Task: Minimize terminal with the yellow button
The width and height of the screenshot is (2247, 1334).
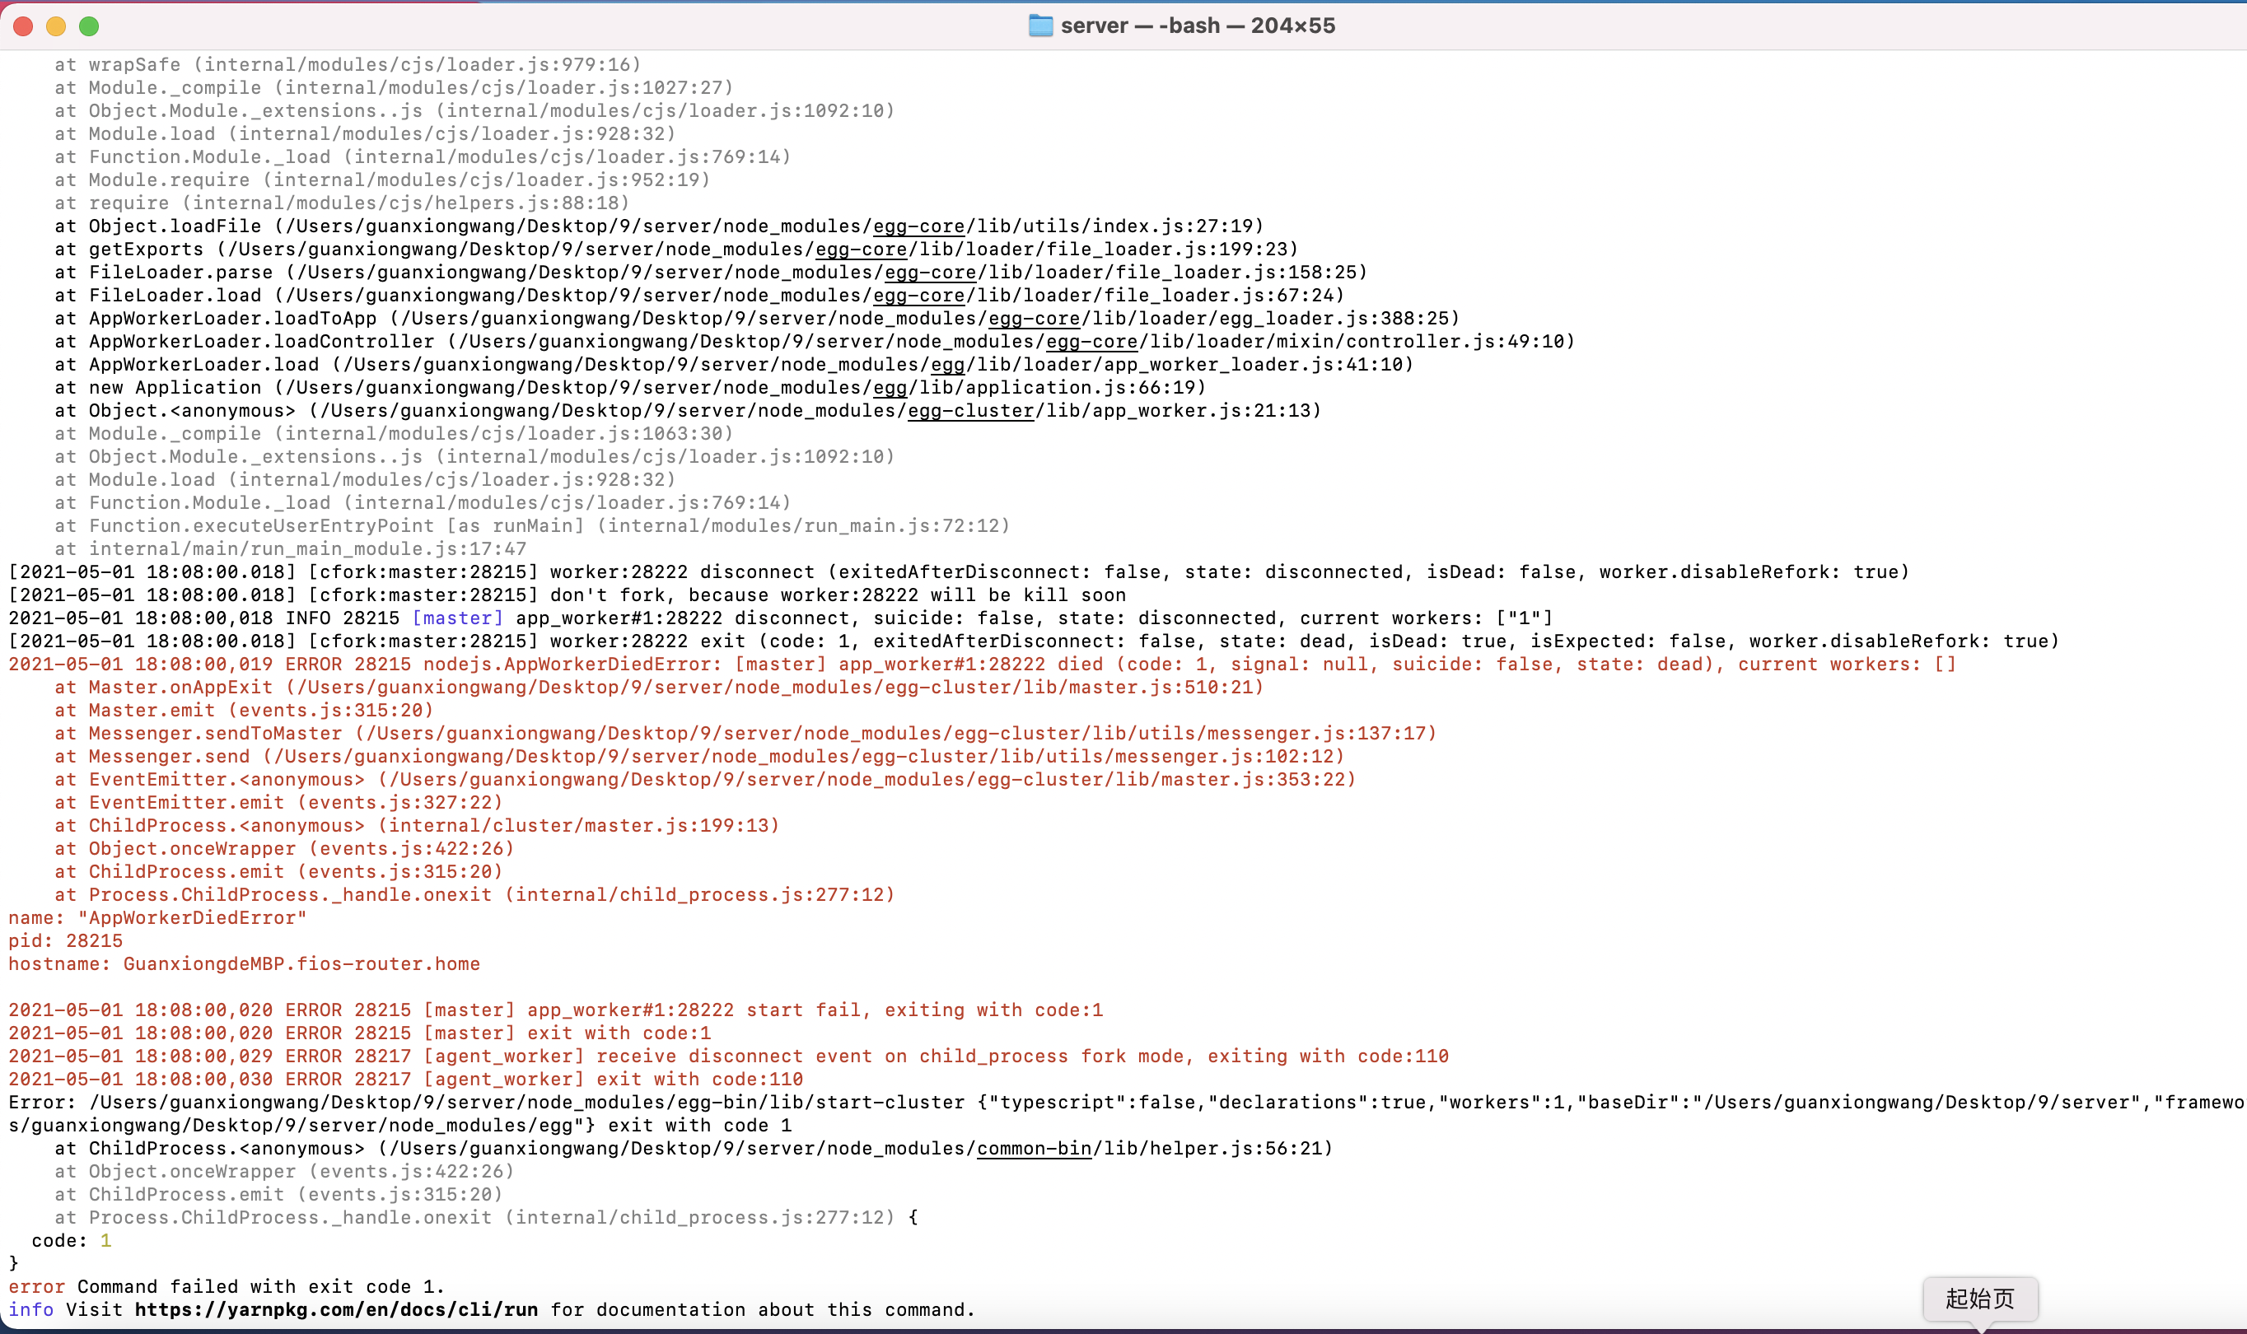Action: (x=56, y=26)
